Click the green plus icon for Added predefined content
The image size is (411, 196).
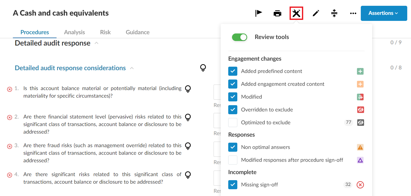[360, 71]
